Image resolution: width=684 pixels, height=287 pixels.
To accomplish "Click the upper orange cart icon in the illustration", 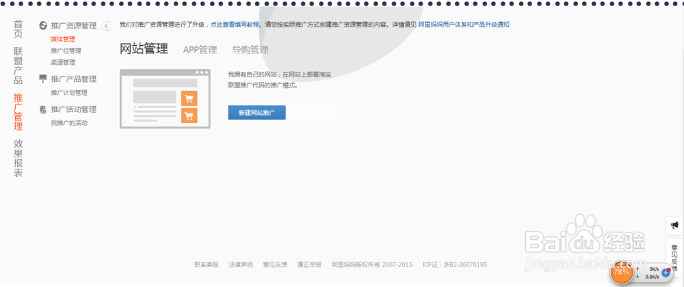I will [189, 98].
